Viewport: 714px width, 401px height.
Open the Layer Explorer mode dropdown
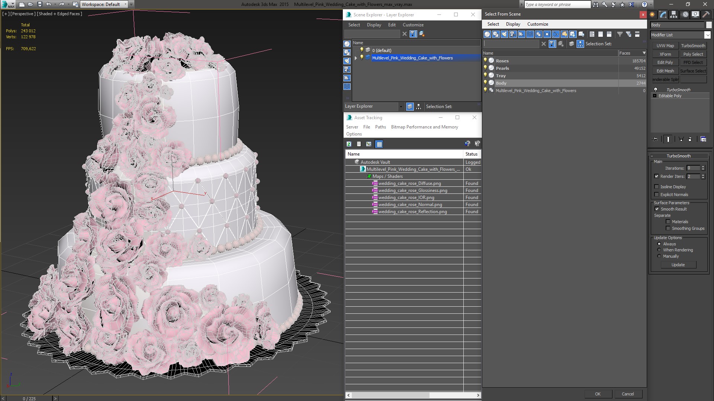(401, 107)
